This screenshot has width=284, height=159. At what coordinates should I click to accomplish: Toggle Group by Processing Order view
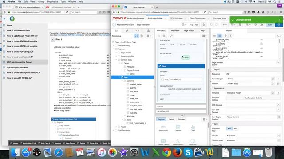point(136,36)
